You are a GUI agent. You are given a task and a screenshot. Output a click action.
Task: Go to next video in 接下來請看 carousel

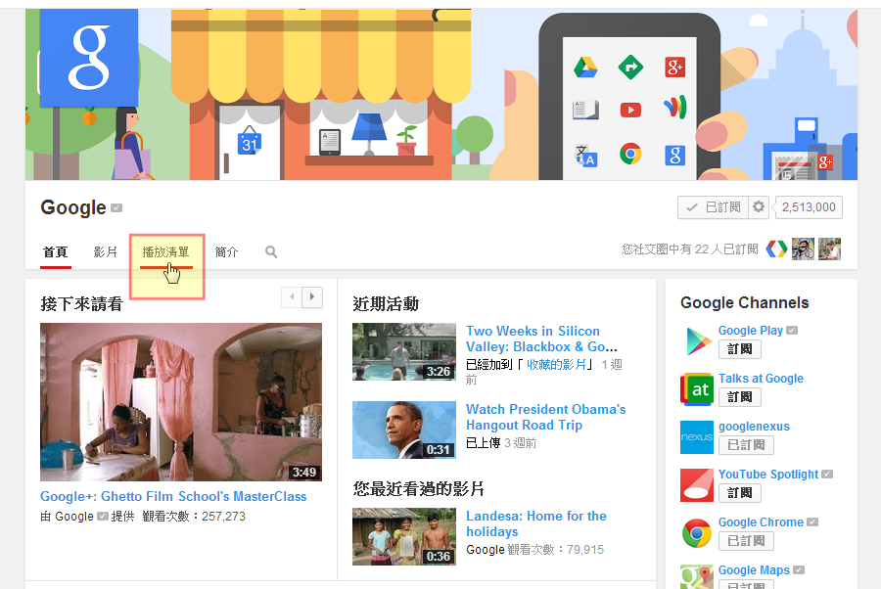(x=312, y=297)
